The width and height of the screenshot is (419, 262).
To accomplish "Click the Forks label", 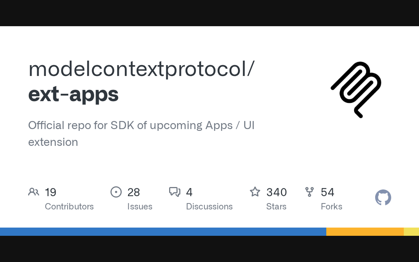I will point(331,206).
